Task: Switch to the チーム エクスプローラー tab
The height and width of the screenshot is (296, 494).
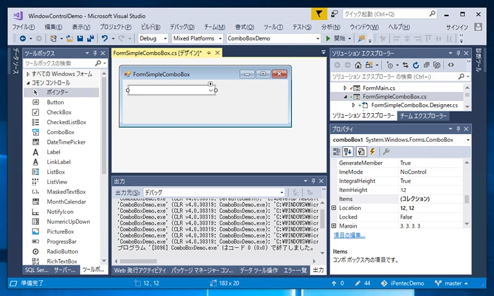Action: 423,116
